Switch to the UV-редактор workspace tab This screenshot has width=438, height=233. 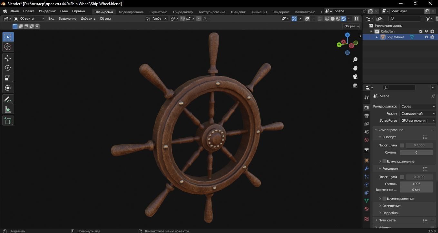click(183, 12)
